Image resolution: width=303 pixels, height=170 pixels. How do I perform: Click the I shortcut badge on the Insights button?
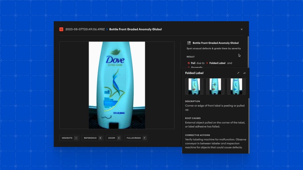[77, 138]
